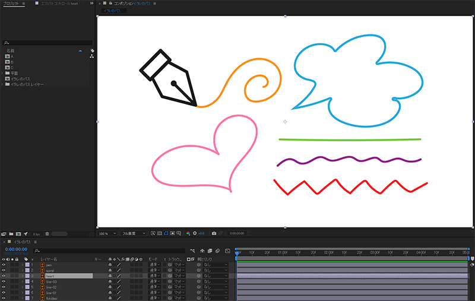This screenshot has width=475, height=301.
Task: Click the show channel RGB color icon
Action: [x=188, y=233]
